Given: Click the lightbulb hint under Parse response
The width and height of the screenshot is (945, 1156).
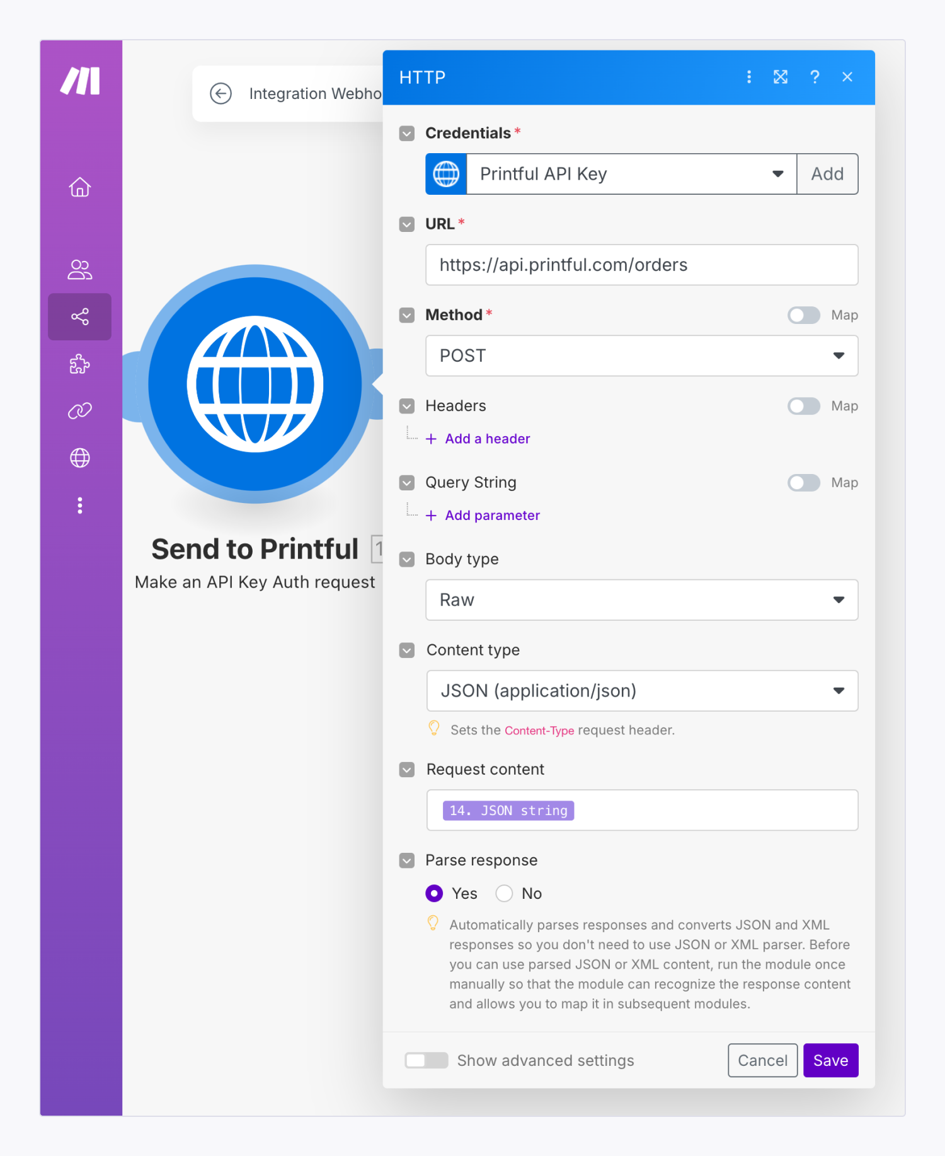Looking at the screenshot, I should pos(433,923).
